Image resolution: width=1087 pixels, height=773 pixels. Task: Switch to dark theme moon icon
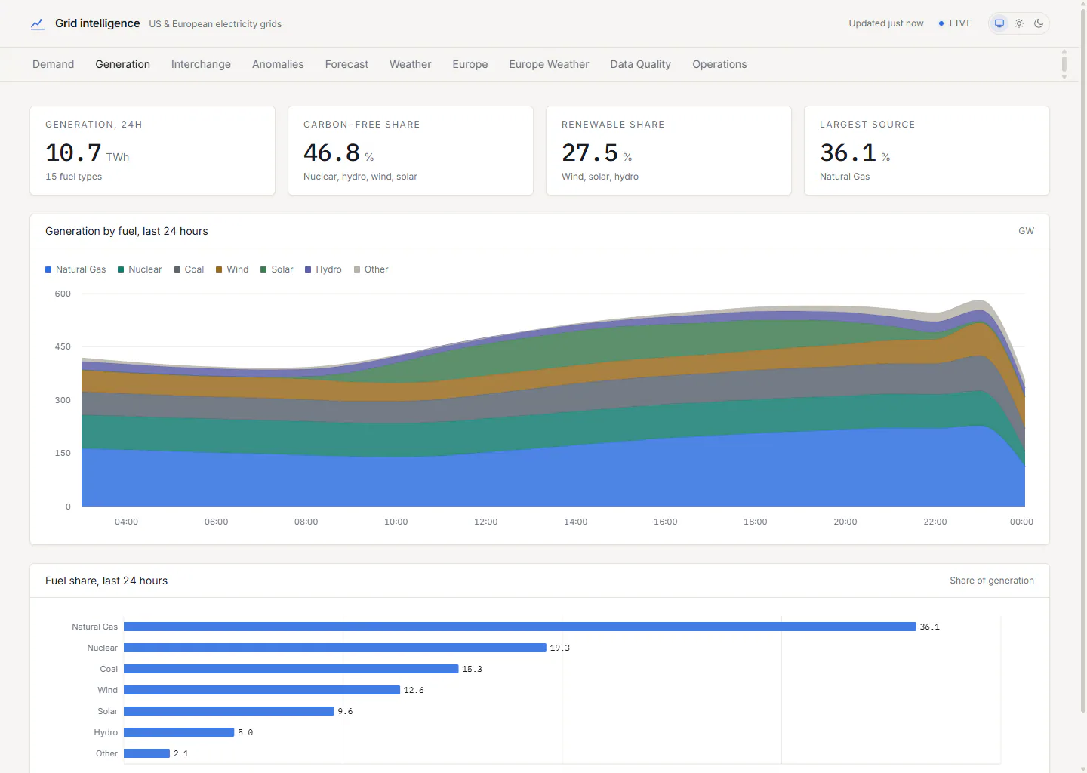[1039, 23]
